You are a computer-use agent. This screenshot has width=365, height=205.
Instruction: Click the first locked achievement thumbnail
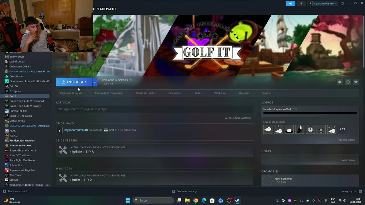tap(268, 129)
